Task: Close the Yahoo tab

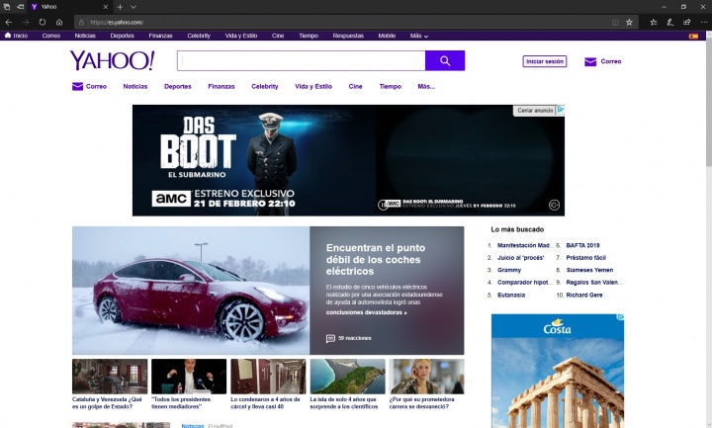Action: (x=106, y=7)
